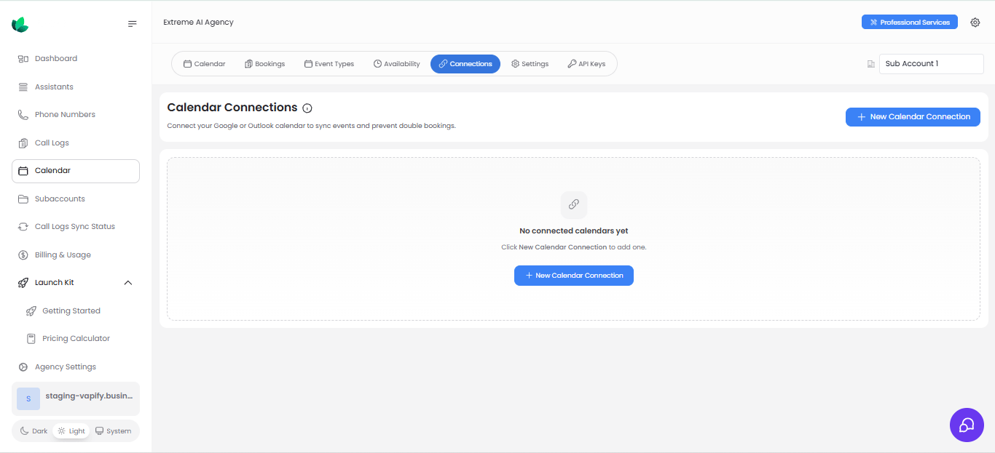Click the green leaf app logo
The width and height of the screenshot is (995, 453).
[20, 24]
